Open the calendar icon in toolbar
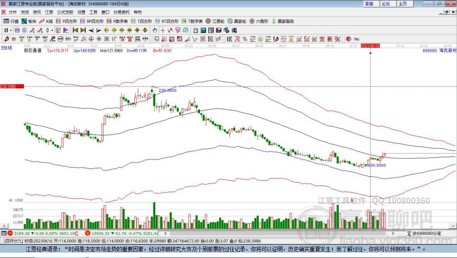Image resolution: width=457 pixels, height=258 pixels. [x=195, y=30]
